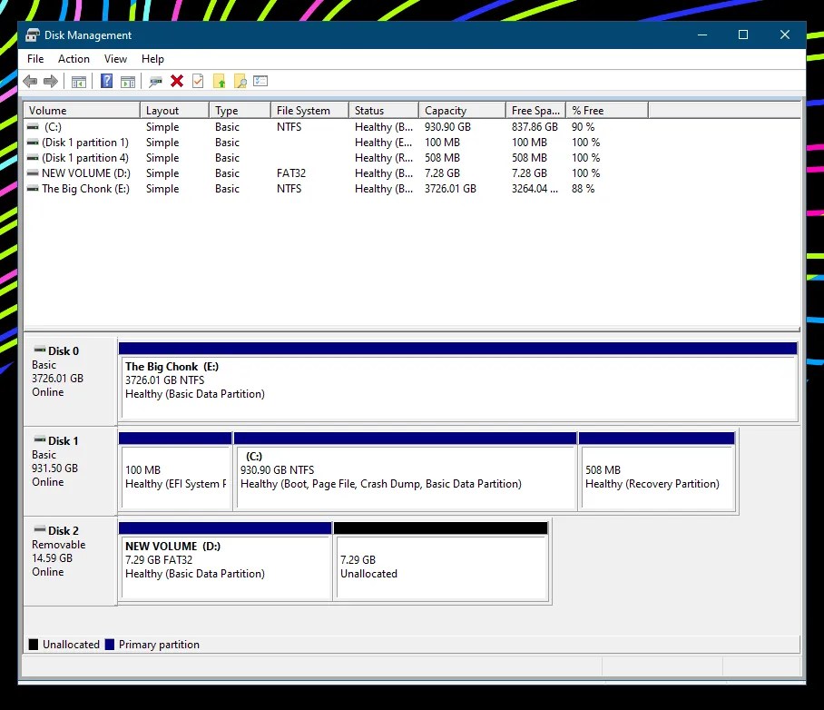The image size is (824, 710).
Task: Select The Big Chonk (E:) partition on Disk 0
Action: click(x=458, y=380)
